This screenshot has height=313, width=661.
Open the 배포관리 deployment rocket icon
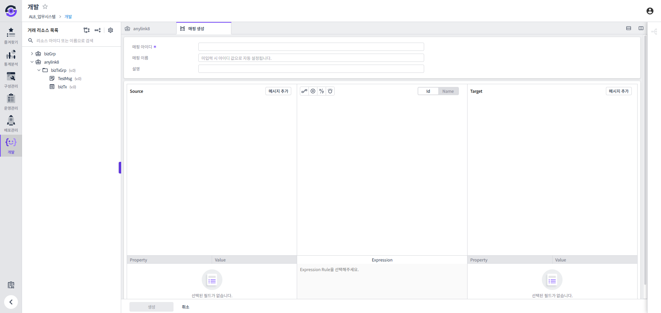[x=11, y=124]
